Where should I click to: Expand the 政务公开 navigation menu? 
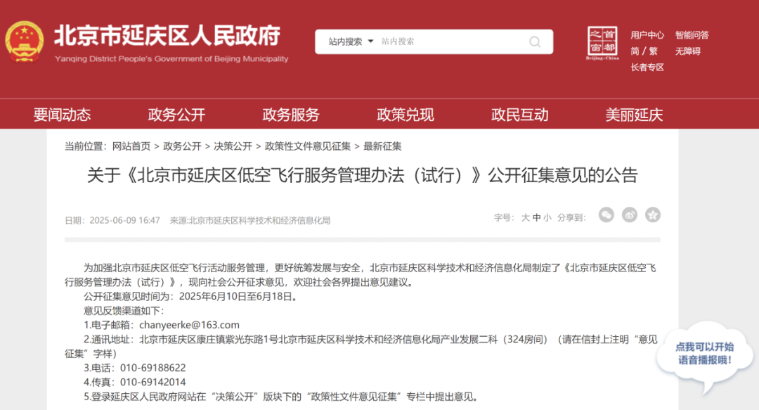pos(175,115)
